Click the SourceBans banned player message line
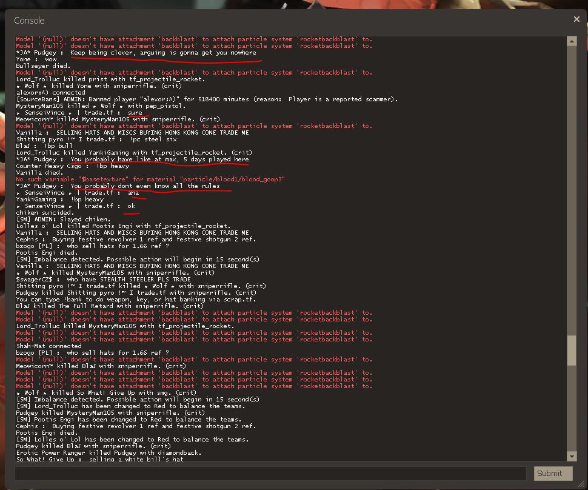Screen dimensions: 588x490 (x=206, y=99)
